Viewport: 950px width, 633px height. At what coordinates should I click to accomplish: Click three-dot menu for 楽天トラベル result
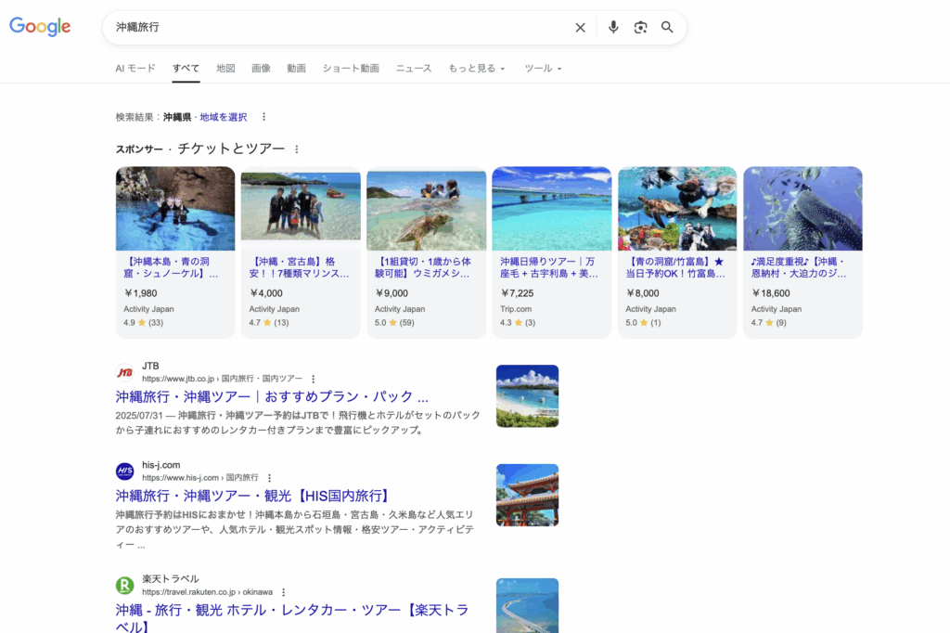(284, 592)
